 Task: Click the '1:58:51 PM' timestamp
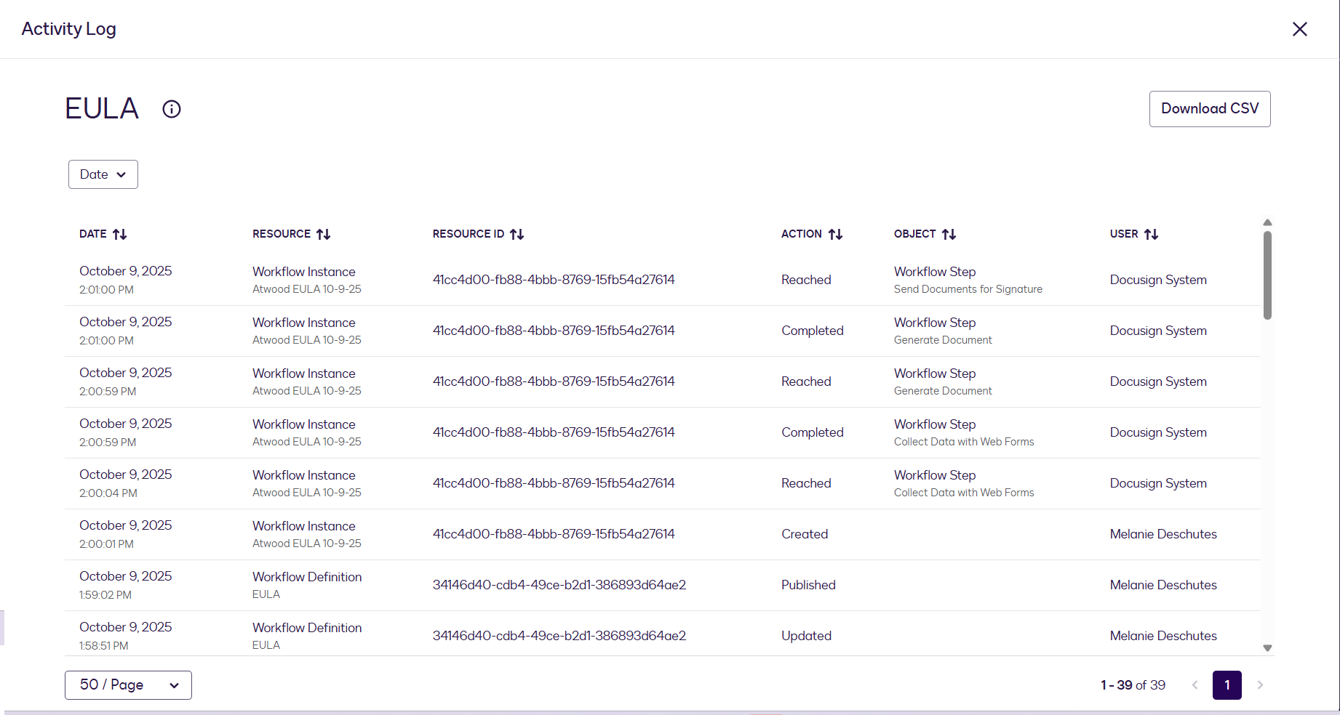click(104, 645)
